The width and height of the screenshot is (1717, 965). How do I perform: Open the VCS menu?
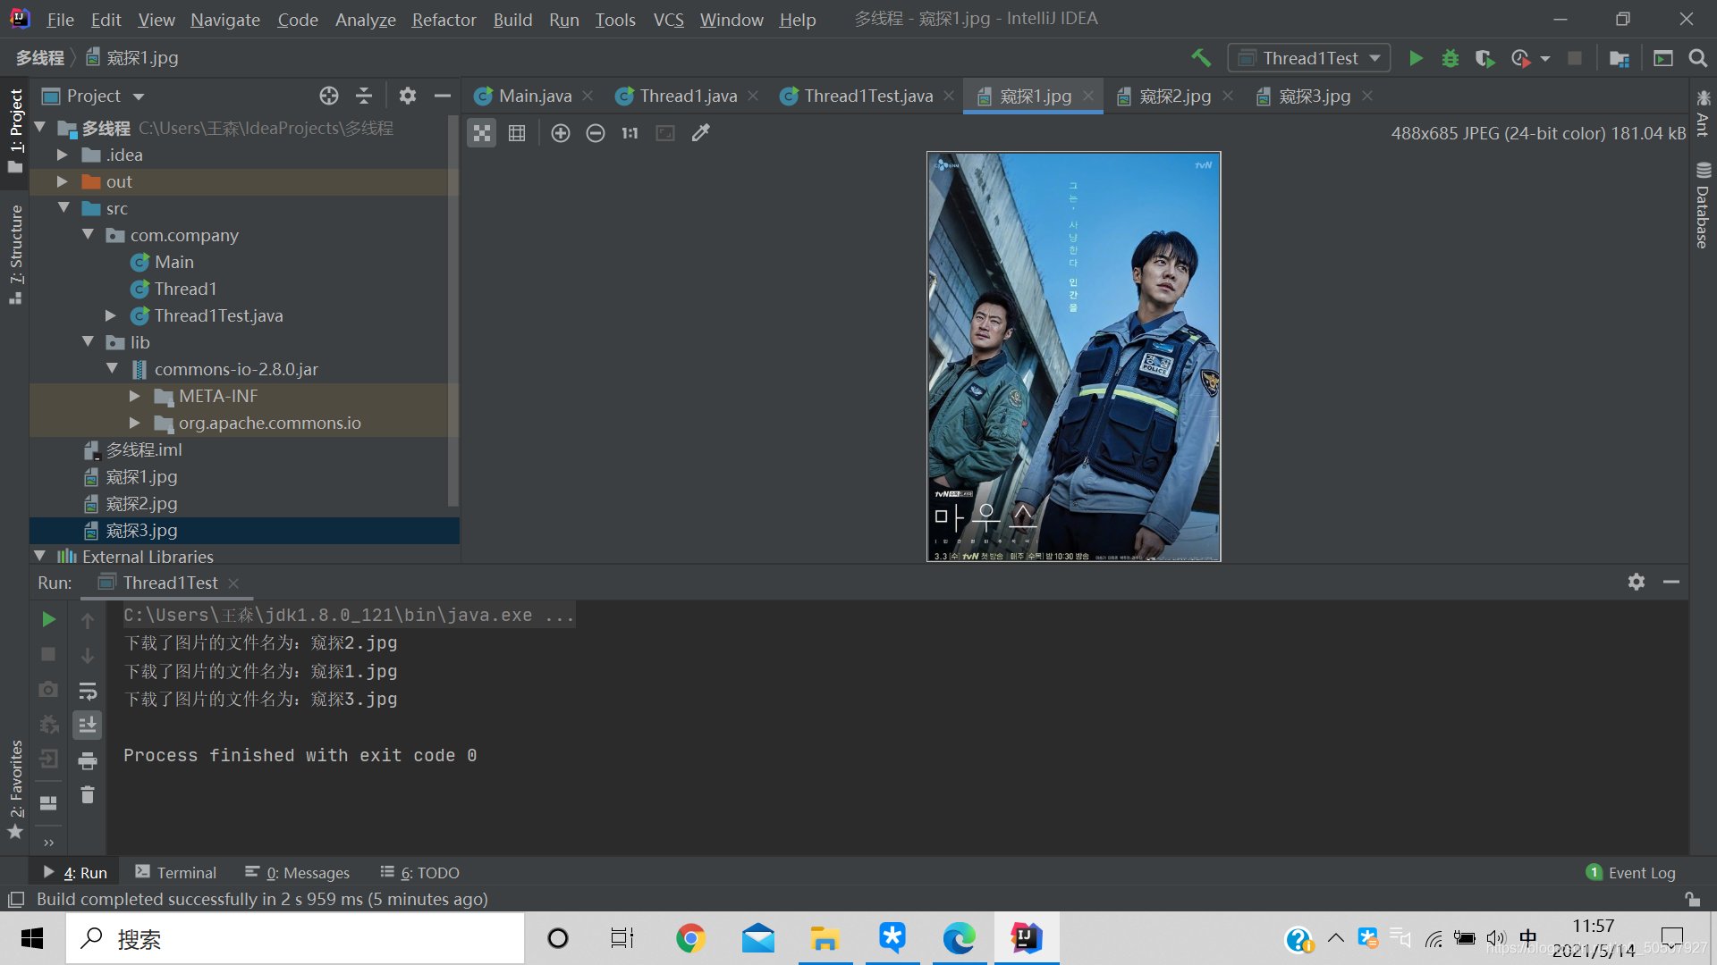pos(668,20)
